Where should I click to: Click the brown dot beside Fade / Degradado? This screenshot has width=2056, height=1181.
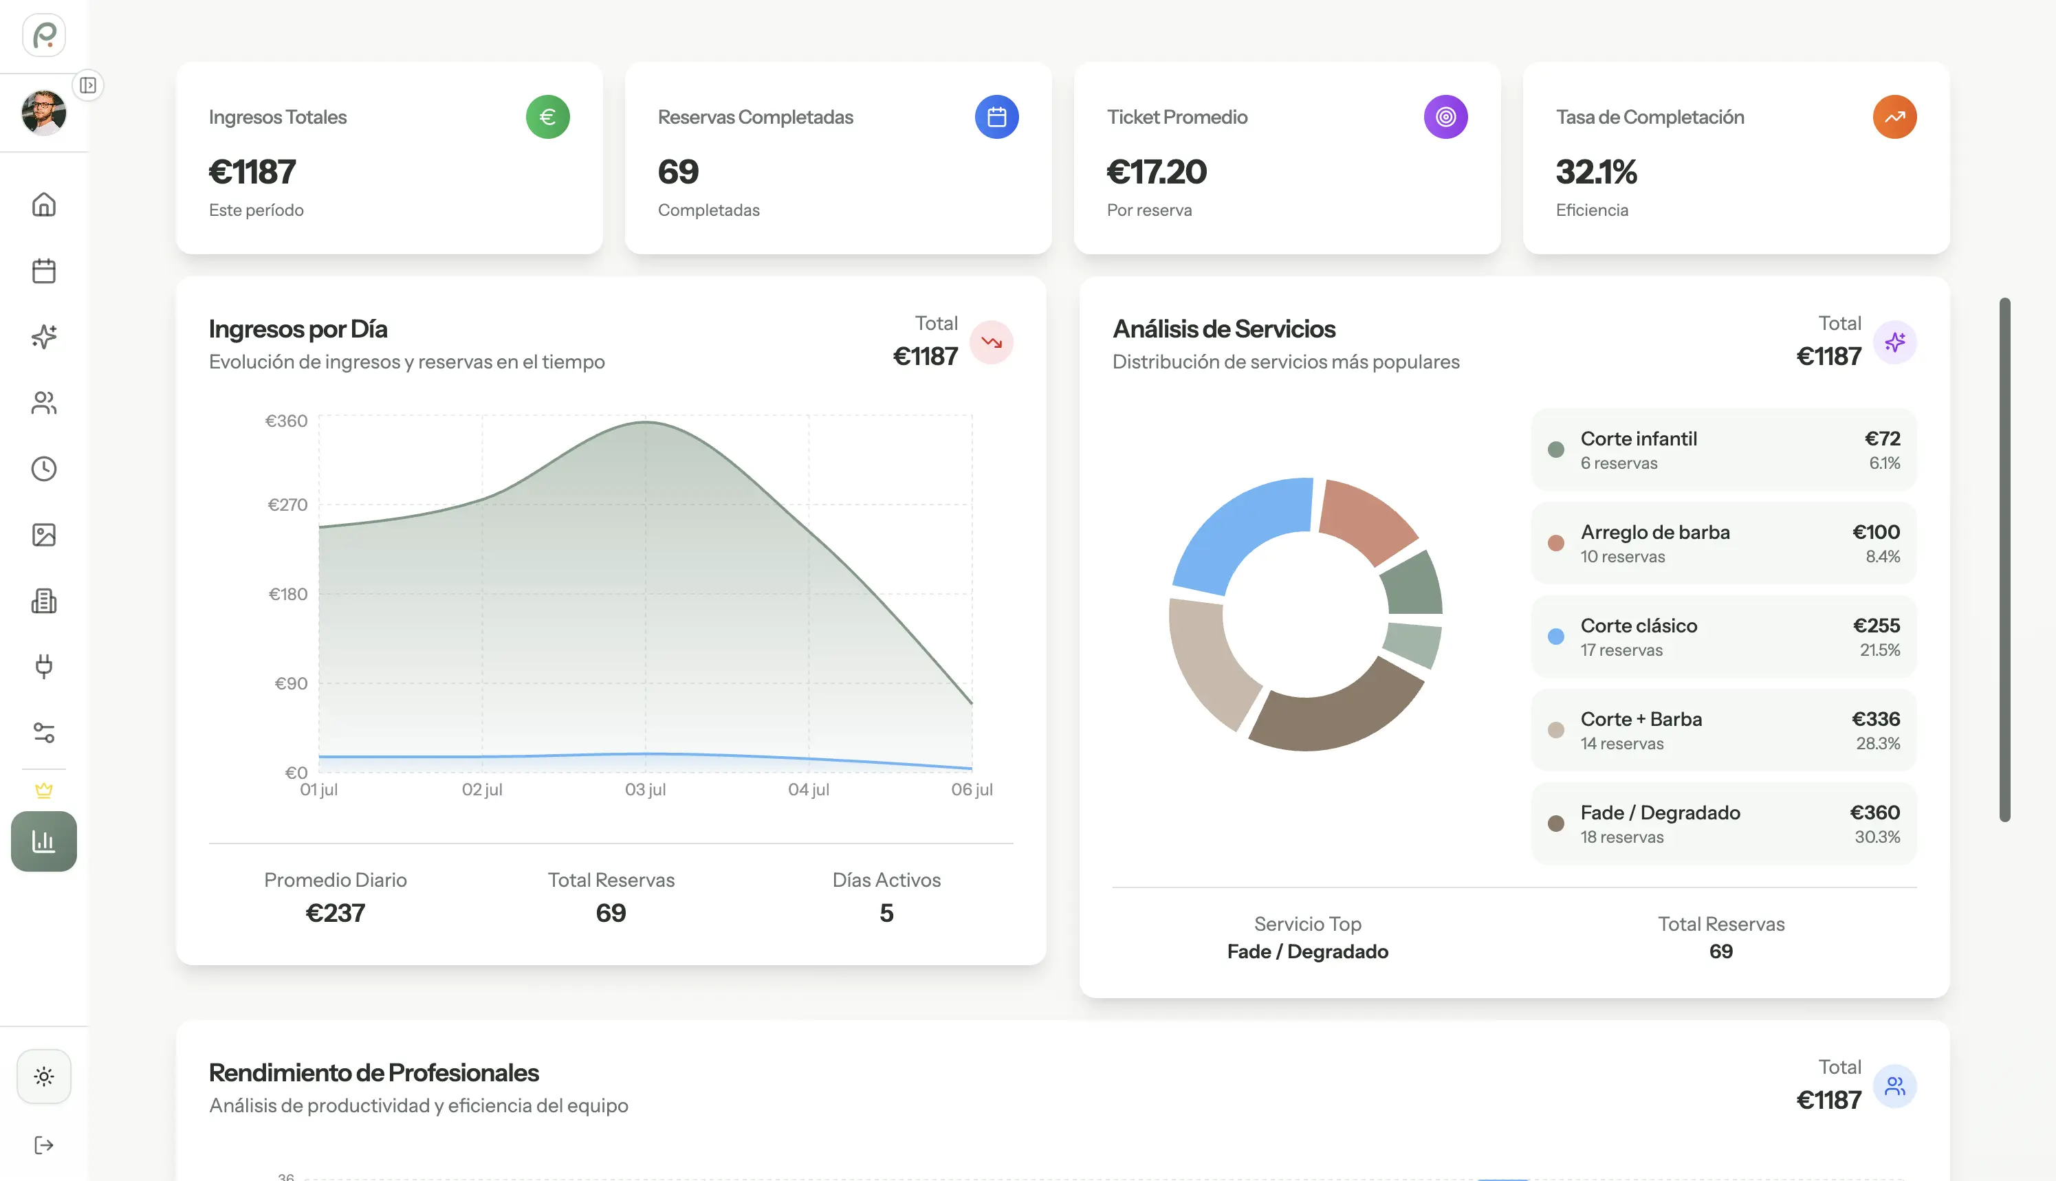coord(1555,824)
